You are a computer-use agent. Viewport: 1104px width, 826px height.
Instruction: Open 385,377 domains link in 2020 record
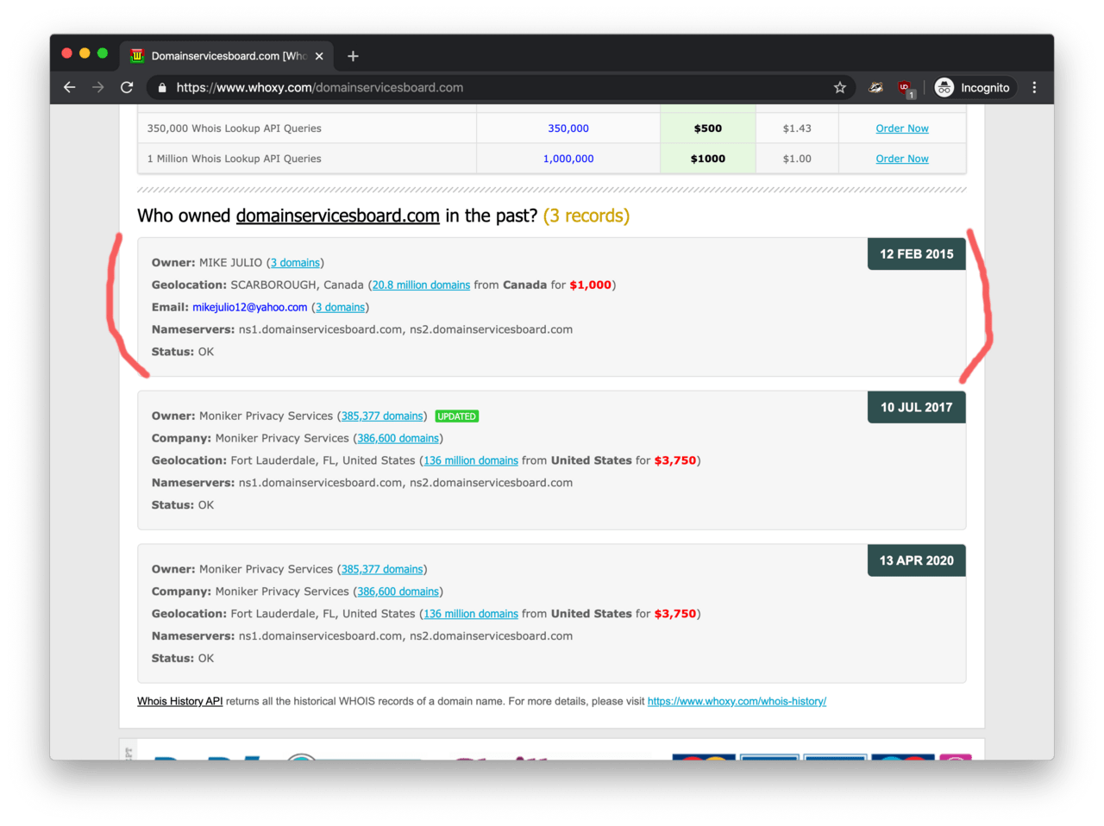pyautogui.click(x=382, y=570)
